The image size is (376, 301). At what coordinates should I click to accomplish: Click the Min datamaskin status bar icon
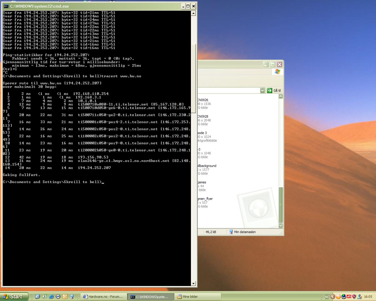(x=231, y=232)
